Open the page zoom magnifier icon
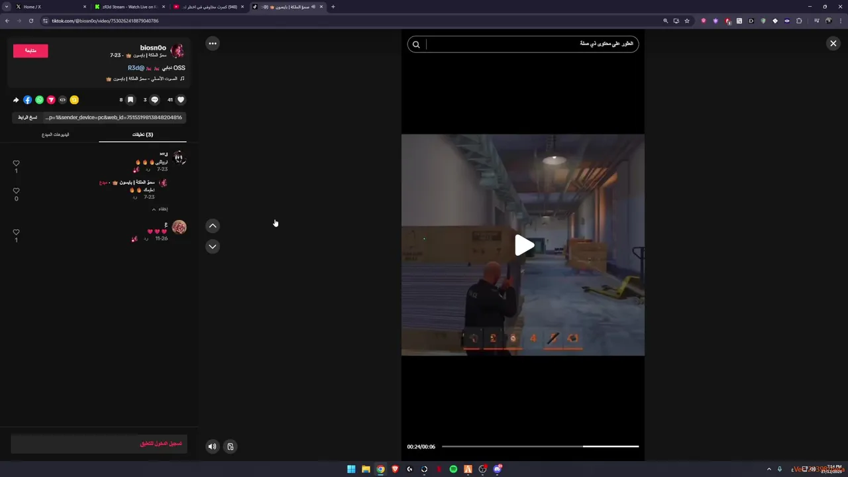Image resolution: width=848 pixels, height=477 pixels. [665, 21]
